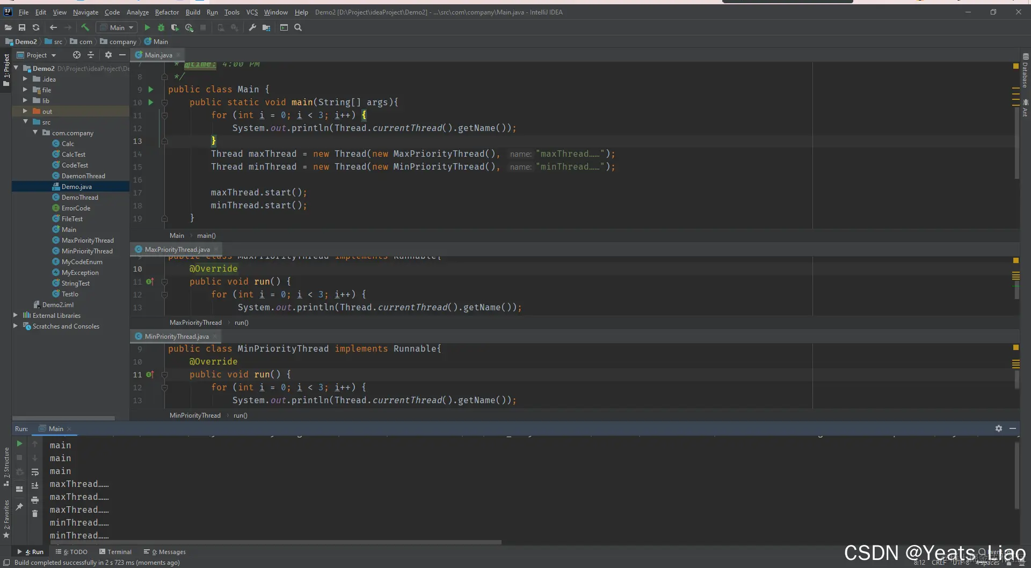
Task: Pin the Run tab with the pin icon
Action: point(19,506)
